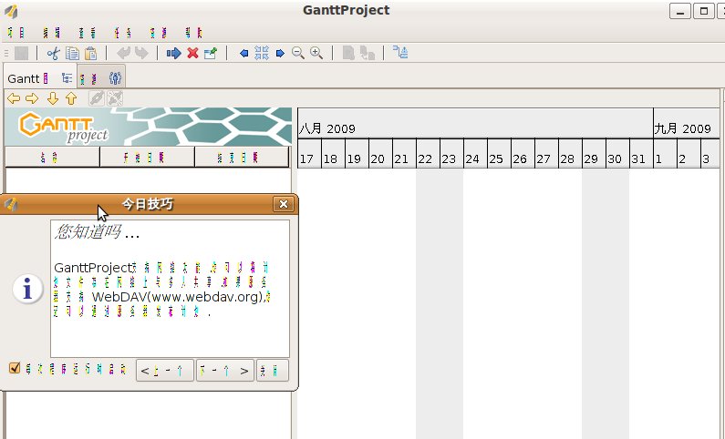725x439 pixels.
Task: Click the Cut scissors icon
Action: click(x=53, y=53)
